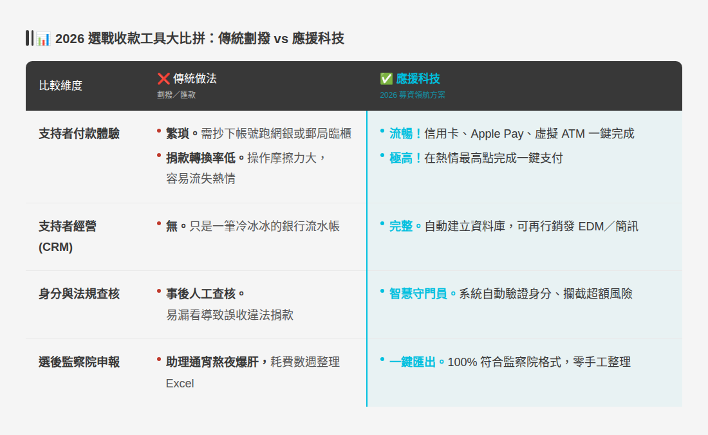Click 流暢！信用卡、Apple Pay、虛擬 ATM 一鍵完成
Screen dimensions: 708x435
click(x=512, y=134)
